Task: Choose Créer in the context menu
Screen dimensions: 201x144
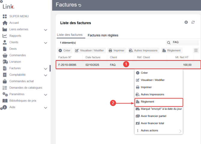Action: (x=159, y=73)
